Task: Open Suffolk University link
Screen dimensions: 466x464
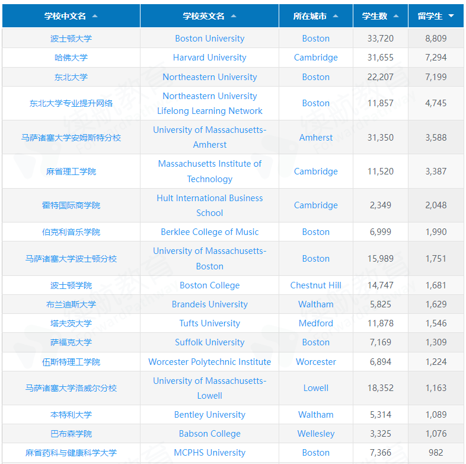Action: (209, 342)
